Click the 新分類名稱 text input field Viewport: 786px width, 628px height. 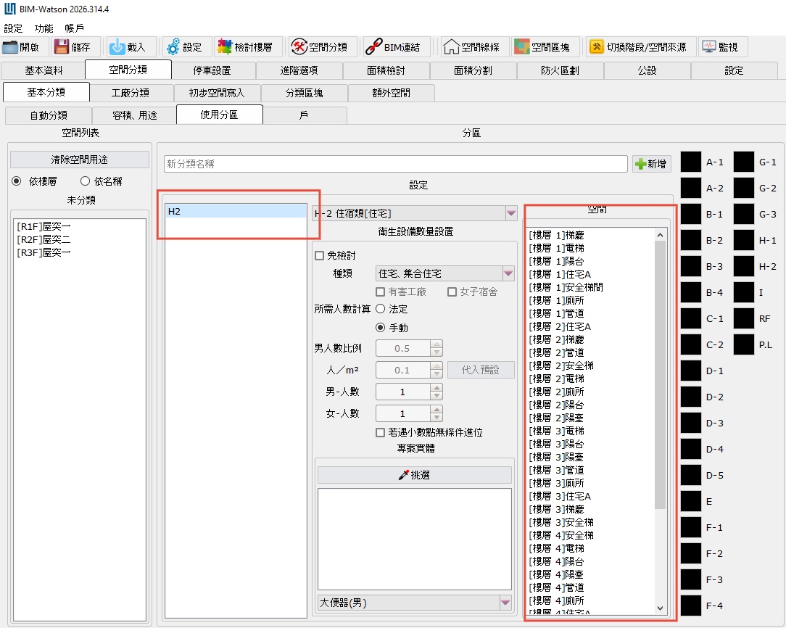[395, 164]
